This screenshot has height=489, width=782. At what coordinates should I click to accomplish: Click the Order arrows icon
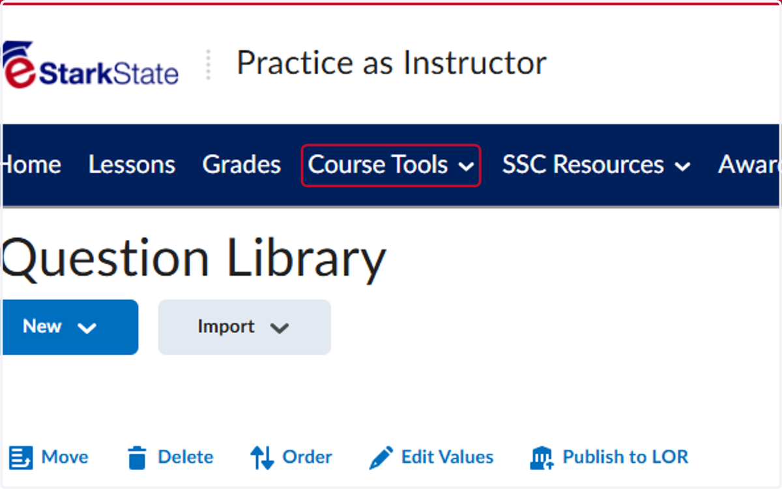click(x=262, y=458)
